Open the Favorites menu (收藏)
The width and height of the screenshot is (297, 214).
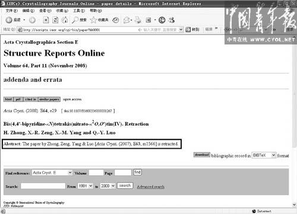click(x=62, y=11)
